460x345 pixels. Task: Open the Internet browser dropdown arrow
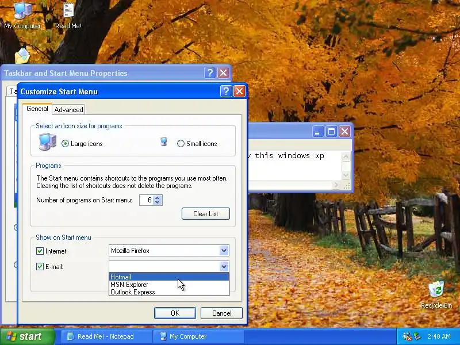click(224, 251)
